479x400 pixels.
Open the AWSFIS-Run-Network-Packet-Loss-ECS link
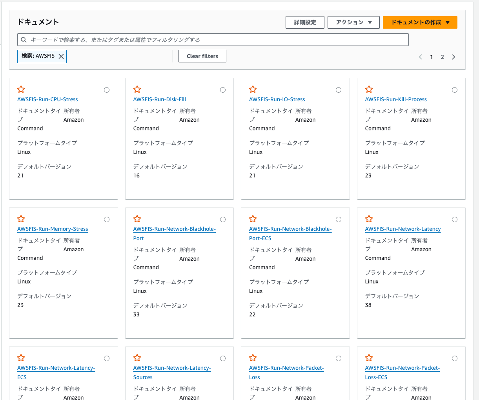(403, 373)
